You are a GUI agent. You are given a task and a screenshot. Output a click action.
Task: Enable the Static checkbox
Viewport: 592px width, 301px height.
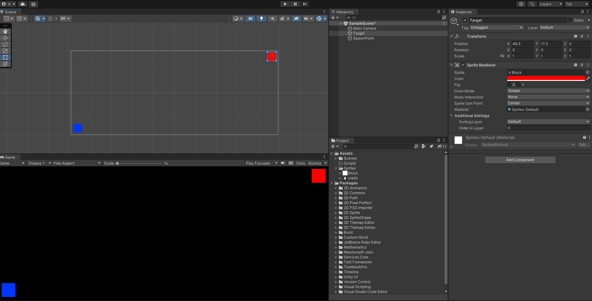pos(570,20)
